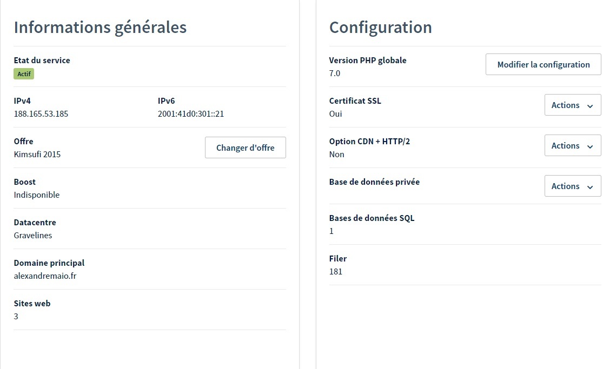This screenshot has height=369, width=603.
Task: Click the global PHP version 7.0
Action: point(335,73)
